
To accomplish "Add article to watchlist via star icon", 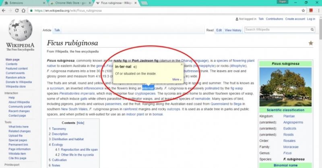I will (x=311, y=43).
